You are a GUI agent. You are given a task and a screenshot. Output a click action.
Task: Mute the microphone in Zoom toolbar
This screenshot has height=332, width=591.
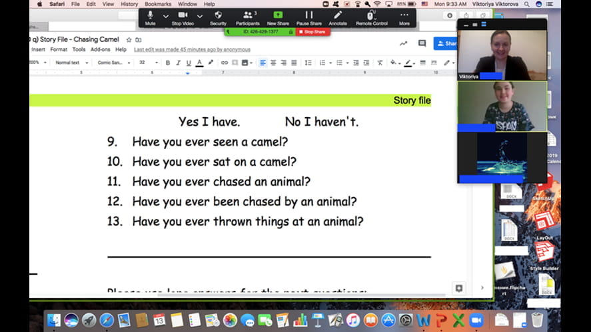[x=150, y=17]
